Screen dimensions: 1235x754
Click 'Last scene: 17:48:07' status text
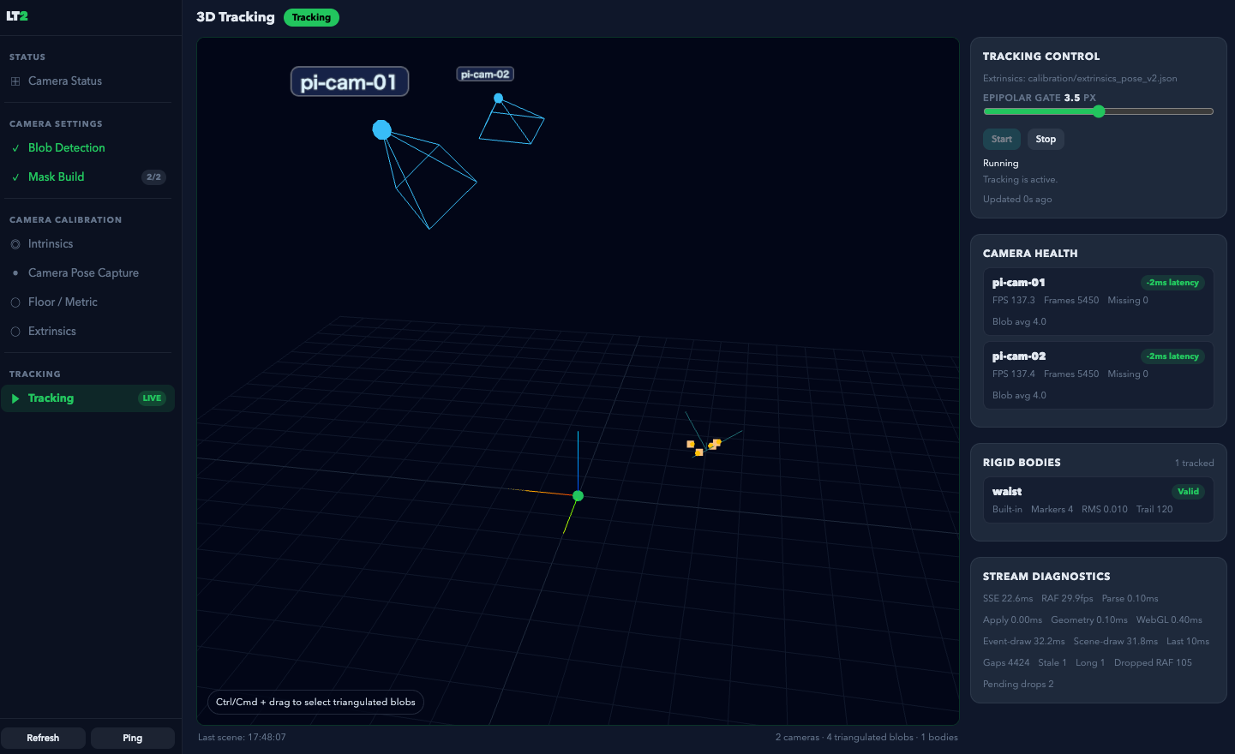242,737
